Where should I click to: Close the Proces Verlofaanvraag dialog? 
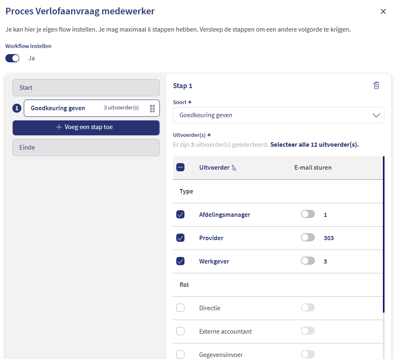click(383, 11)
